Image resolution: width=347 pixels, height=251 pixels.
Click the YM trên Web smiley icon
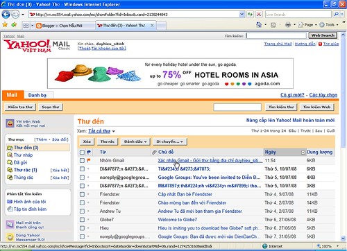click(x=10, y=123)
